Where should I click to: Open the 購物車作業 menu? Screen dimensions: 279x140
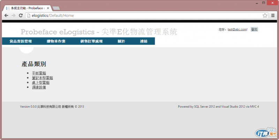coord(56,41)
